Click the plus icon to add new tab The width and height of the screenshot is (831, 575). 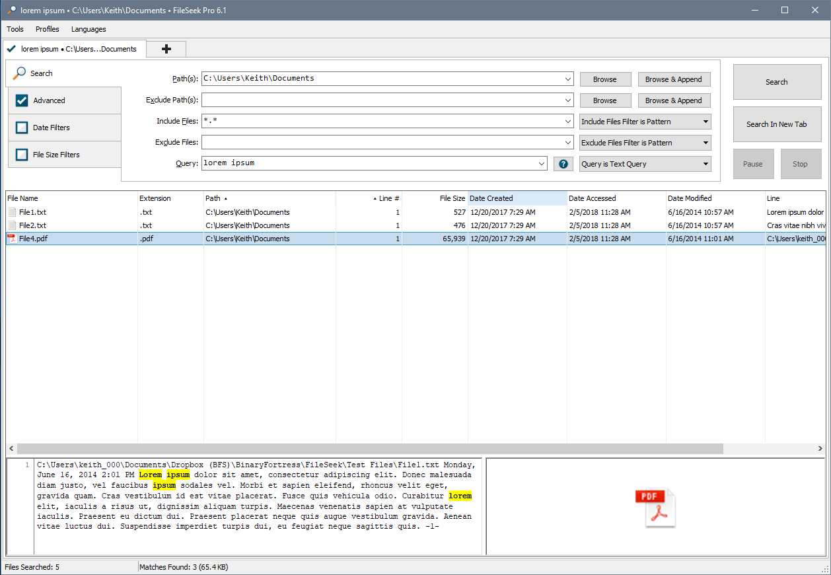coord(166,49)
